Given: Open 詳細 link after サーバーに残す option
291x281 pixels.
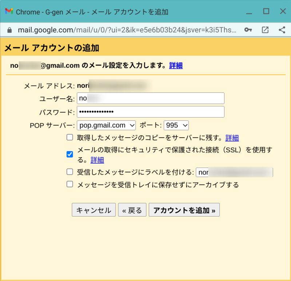Looking at the screenshot, I should [x=232, y=138].
